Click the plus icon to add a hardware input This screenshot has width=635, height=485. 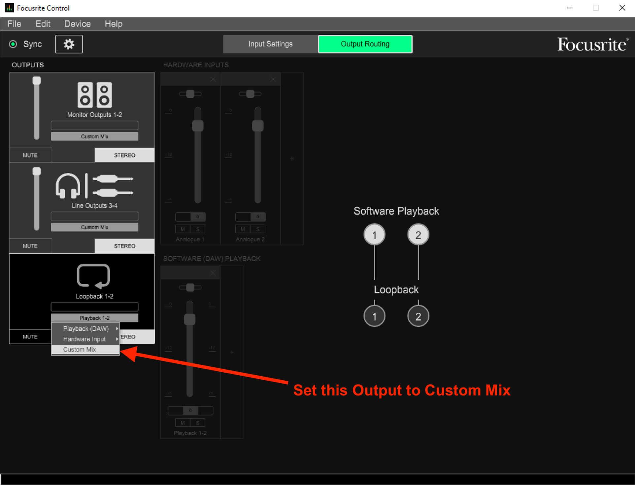click(292, 158)
